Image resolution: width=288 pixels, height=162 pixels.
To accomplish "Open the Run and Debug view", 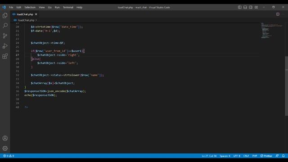I will tap(5, 46).
